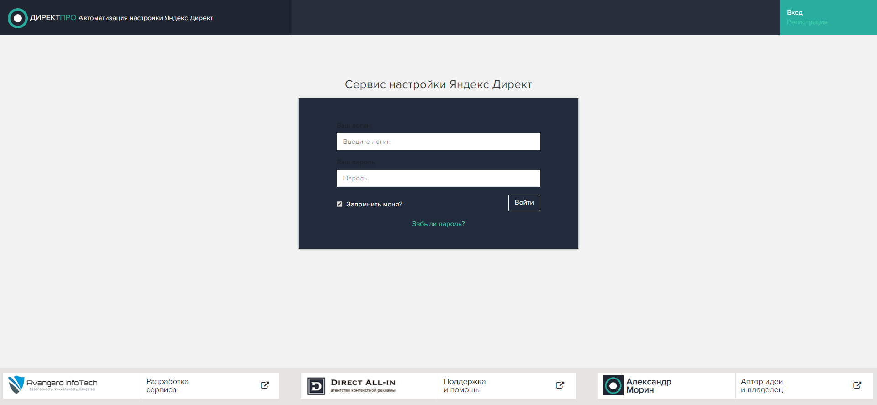Open the Автор идеи и владелец link text
This screenshot has width=877, height=405.
762,385
